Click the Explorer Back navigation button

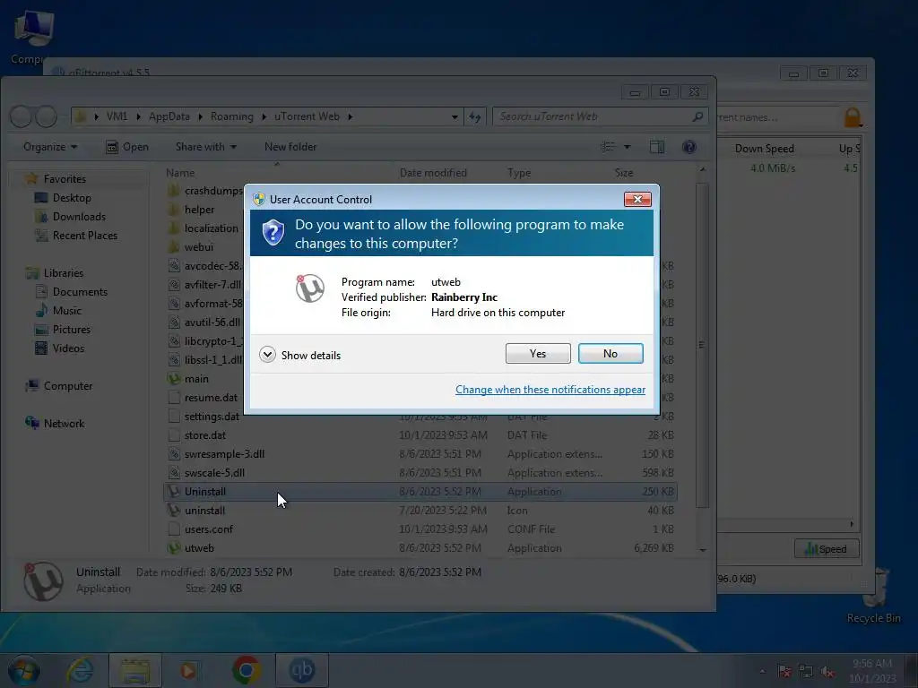tap(22, 116)
